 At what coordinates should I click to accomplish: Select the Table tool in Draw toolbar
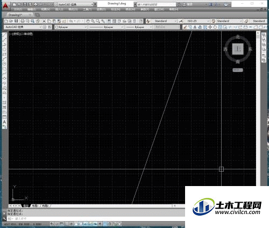(4, 117)
